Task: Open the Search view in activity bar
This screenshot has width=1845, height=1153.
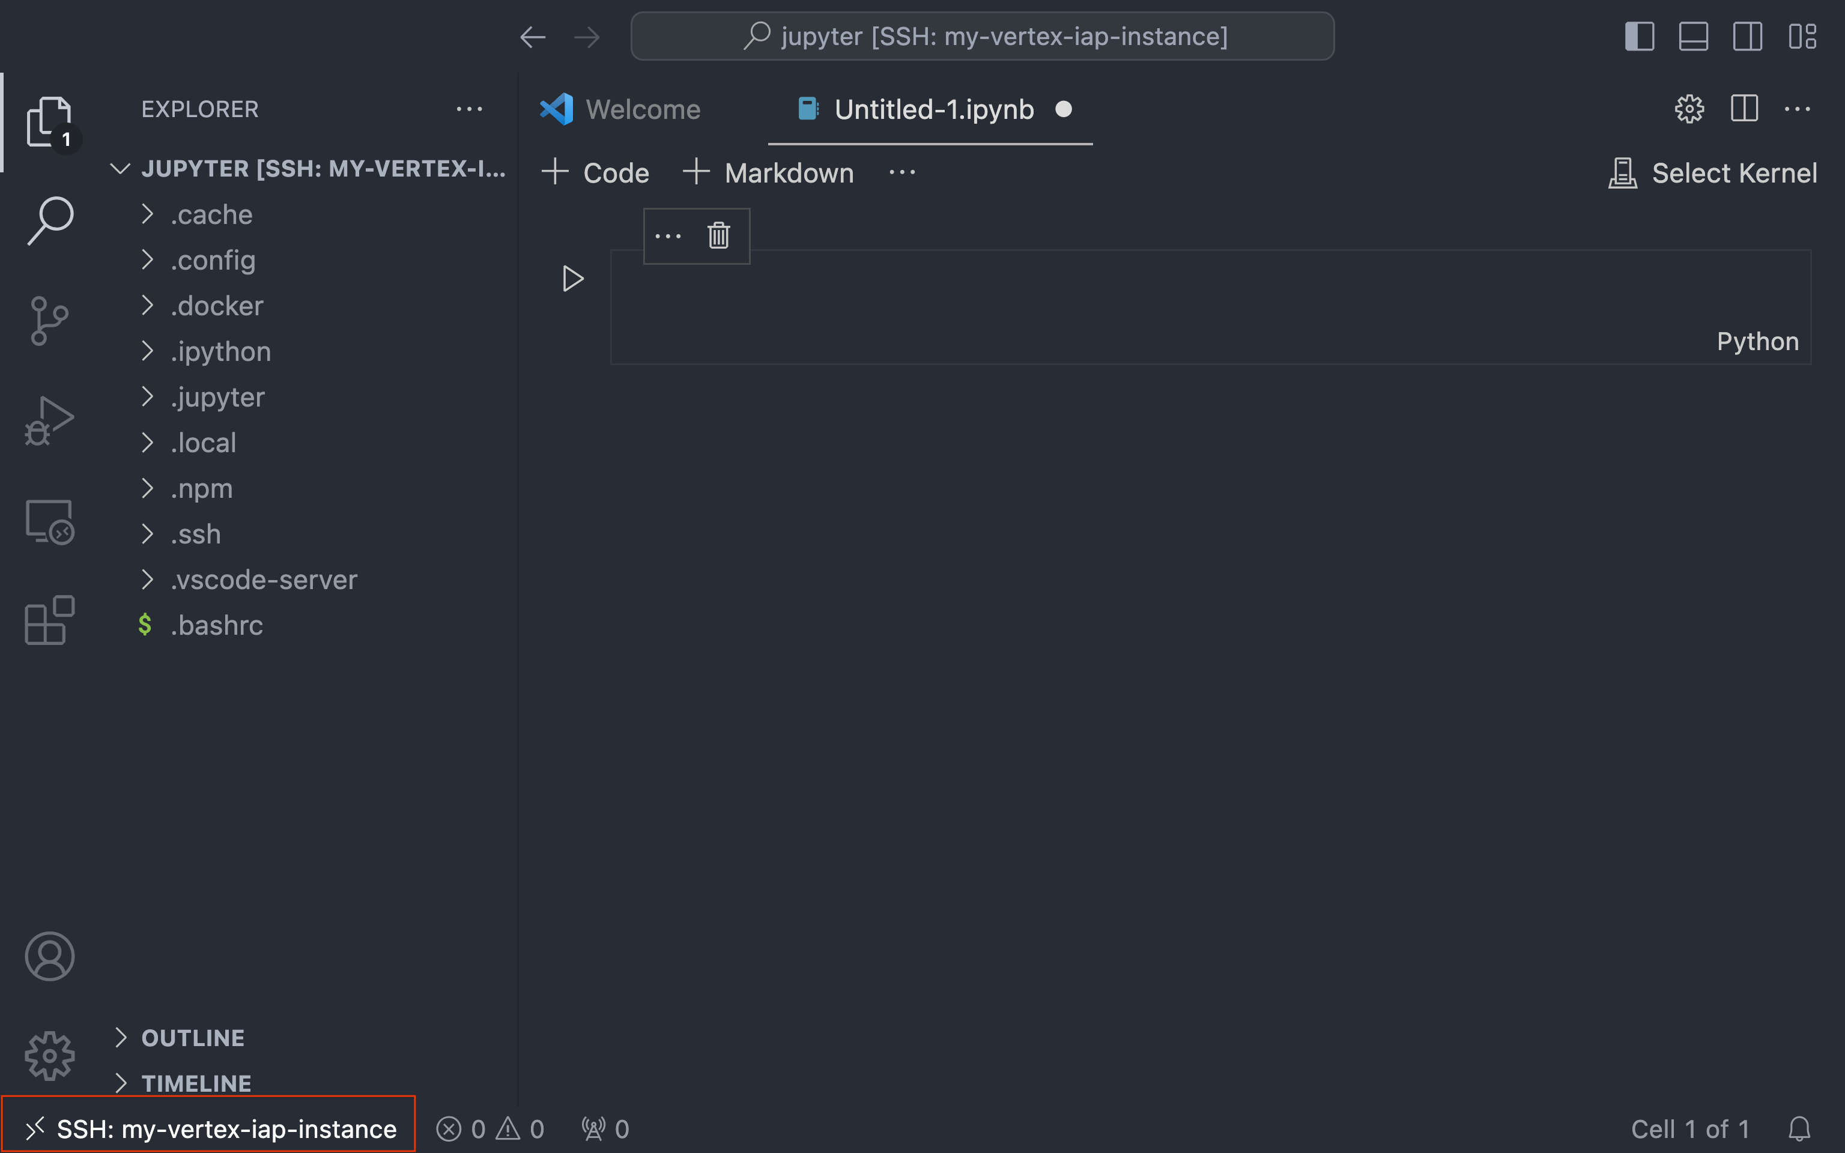Action: (50, 220)
